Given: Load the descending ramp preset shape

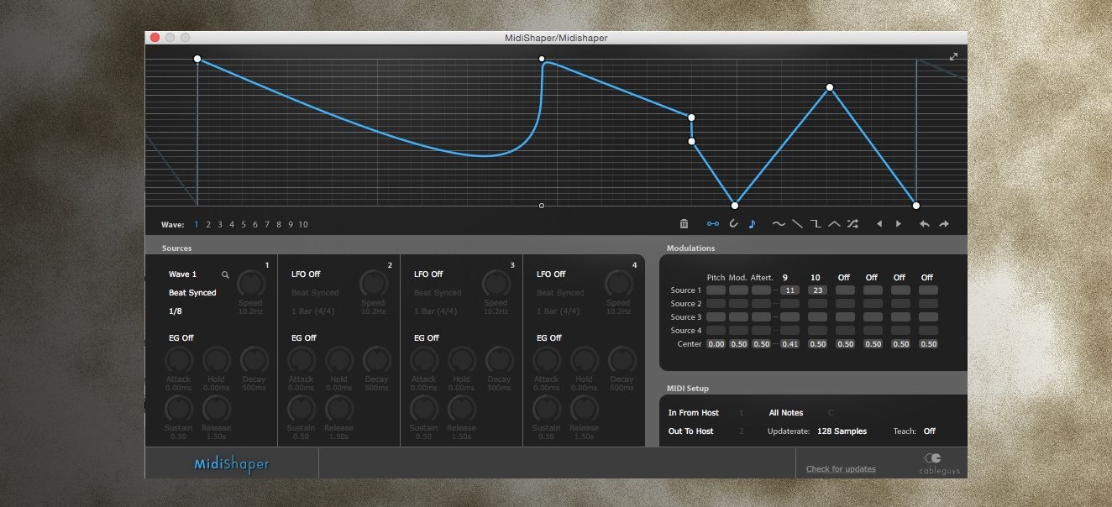Looking at the screenshot, I should pos(797,224).
